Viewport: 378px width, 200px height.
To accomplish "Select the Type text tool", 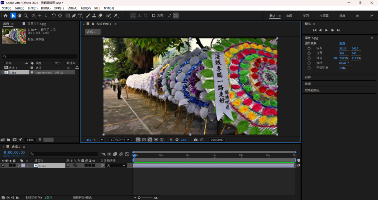I will (x=80, y=16).
